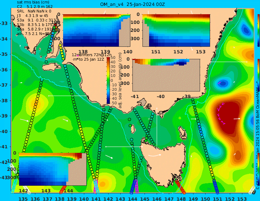260x201 pixels.
Task: Open the 138–140 longitude depth-section inset
Action: click(x=96, y=30)
